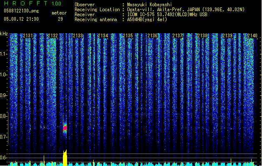Click the date stamp 05.08.12 21:30
262x166 pixels.
(21, 19)
